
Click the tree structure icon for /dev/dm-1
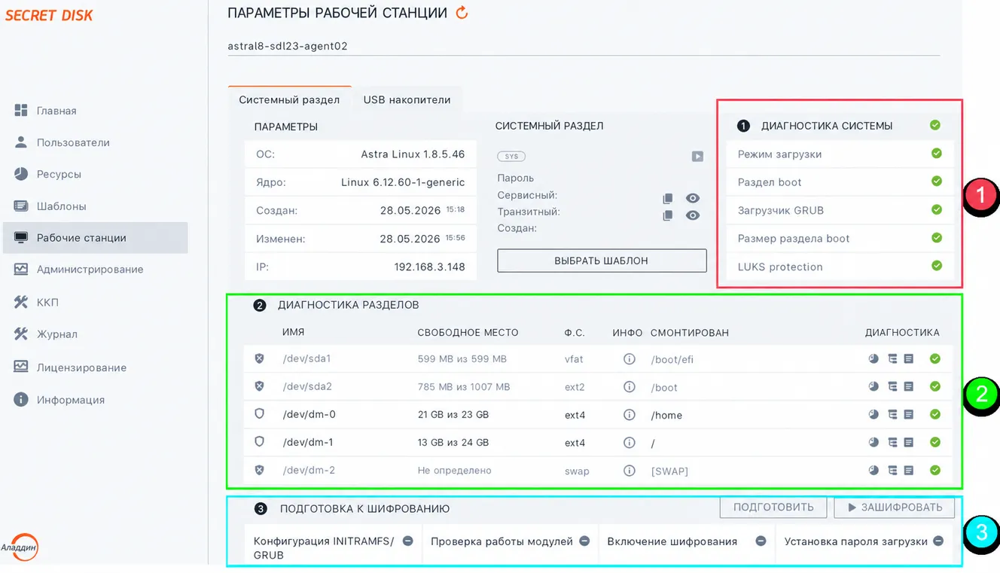(x=892, y=442)
